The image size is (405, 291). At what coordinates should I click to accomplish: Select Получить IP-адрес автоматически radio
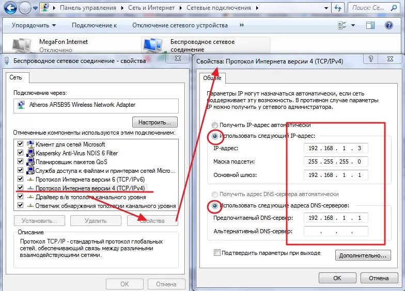pos(215,125)
